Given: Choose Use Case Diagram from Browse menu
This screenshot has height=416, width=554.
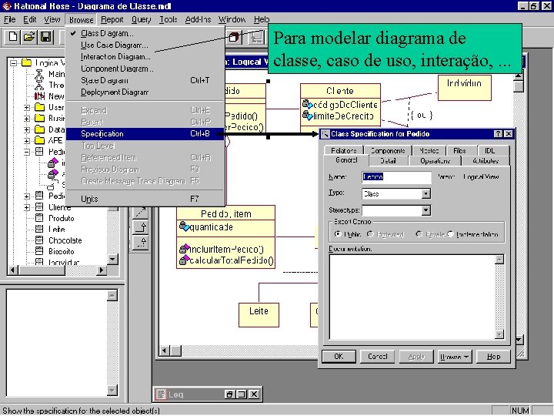Looking at the screenshot, I should click(x=145, y=45).
